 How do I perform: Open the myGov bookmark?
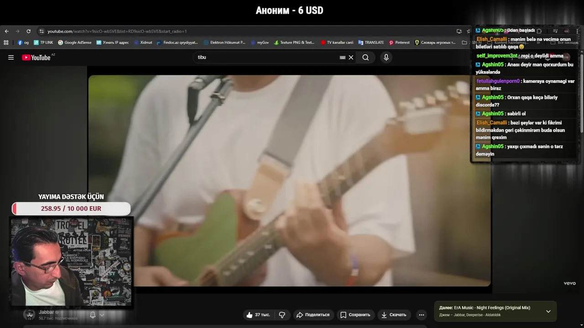(260, 42)
